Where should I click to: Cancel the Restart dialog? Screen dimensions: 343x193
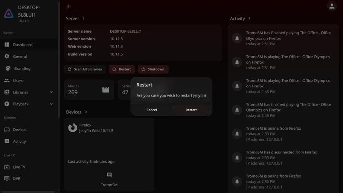tap(152, 110)
